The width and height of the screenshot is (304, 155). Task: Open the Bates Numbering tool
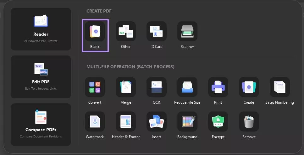tap(280, 87)
